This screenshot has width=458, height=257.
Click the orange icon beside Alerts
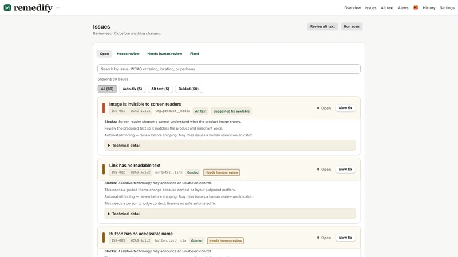(416, 7)
